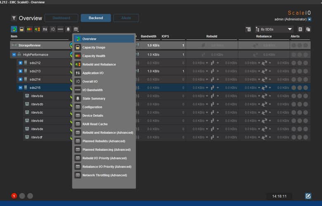Select device /dev/sde
Image resolution: width=322 pixels, height=206 pixels.
pyautogui.click(x=37, y=129)
